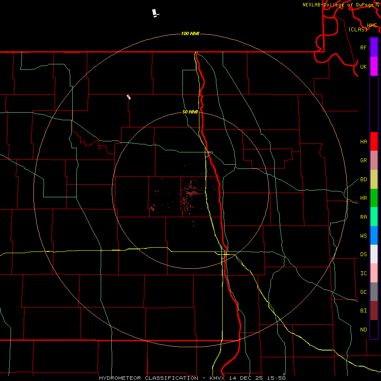
Task: Select the GR color swatch in legend
Action: [374, 160]
